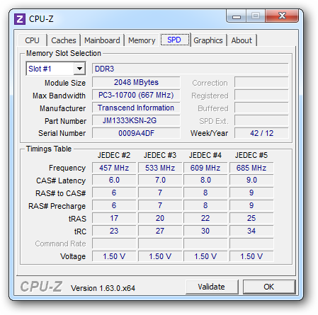Select the 609 MHz frequency cell
The height and width of the screenshot is (315, 318).
[205, 168]
